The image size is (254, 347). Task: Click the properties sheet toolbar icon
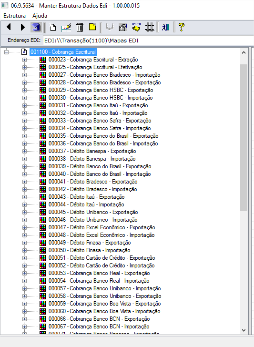[x=123, y=27]
